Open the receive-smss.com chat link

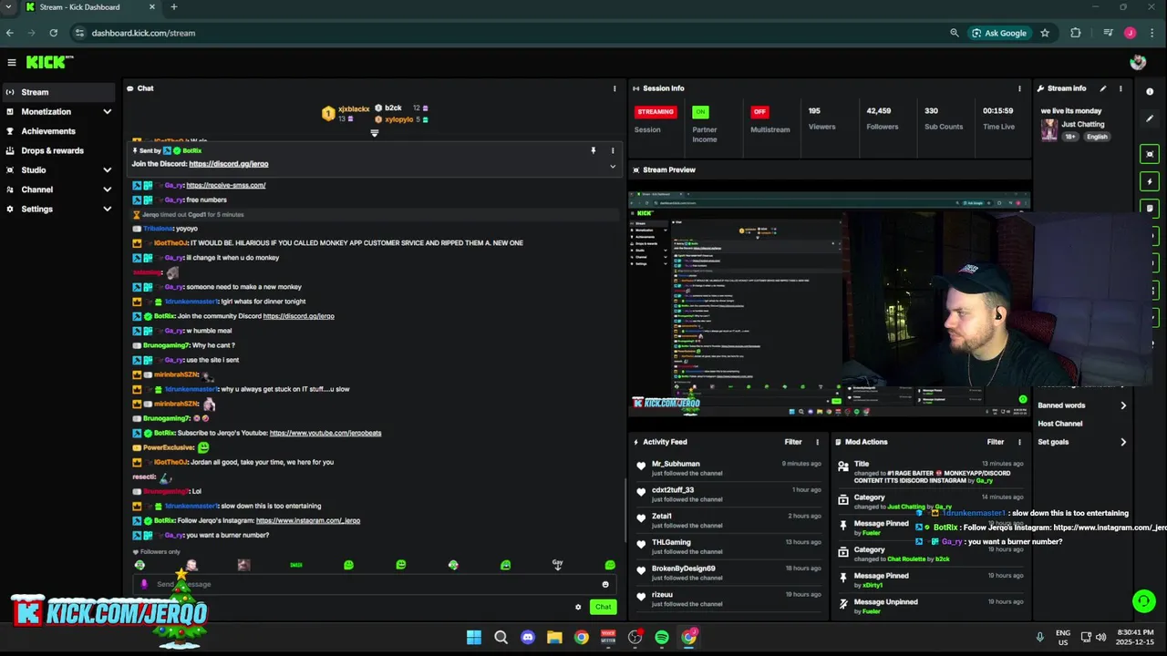pos(226,185)
